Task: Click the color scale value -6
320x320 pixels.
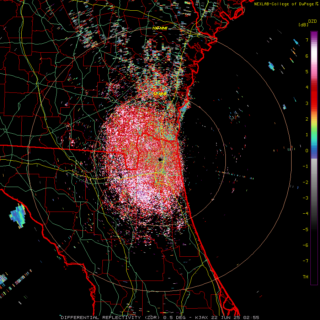Action: (x=305, y=245)
